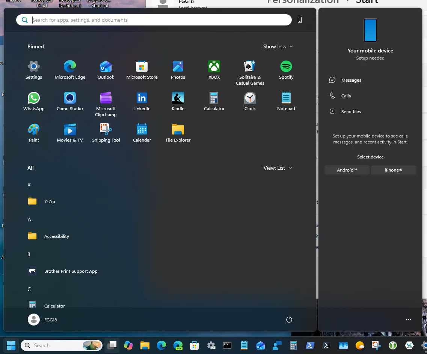
Task: Open WhatsApp from the pinned apps
Action: click(x=34, y=102)
